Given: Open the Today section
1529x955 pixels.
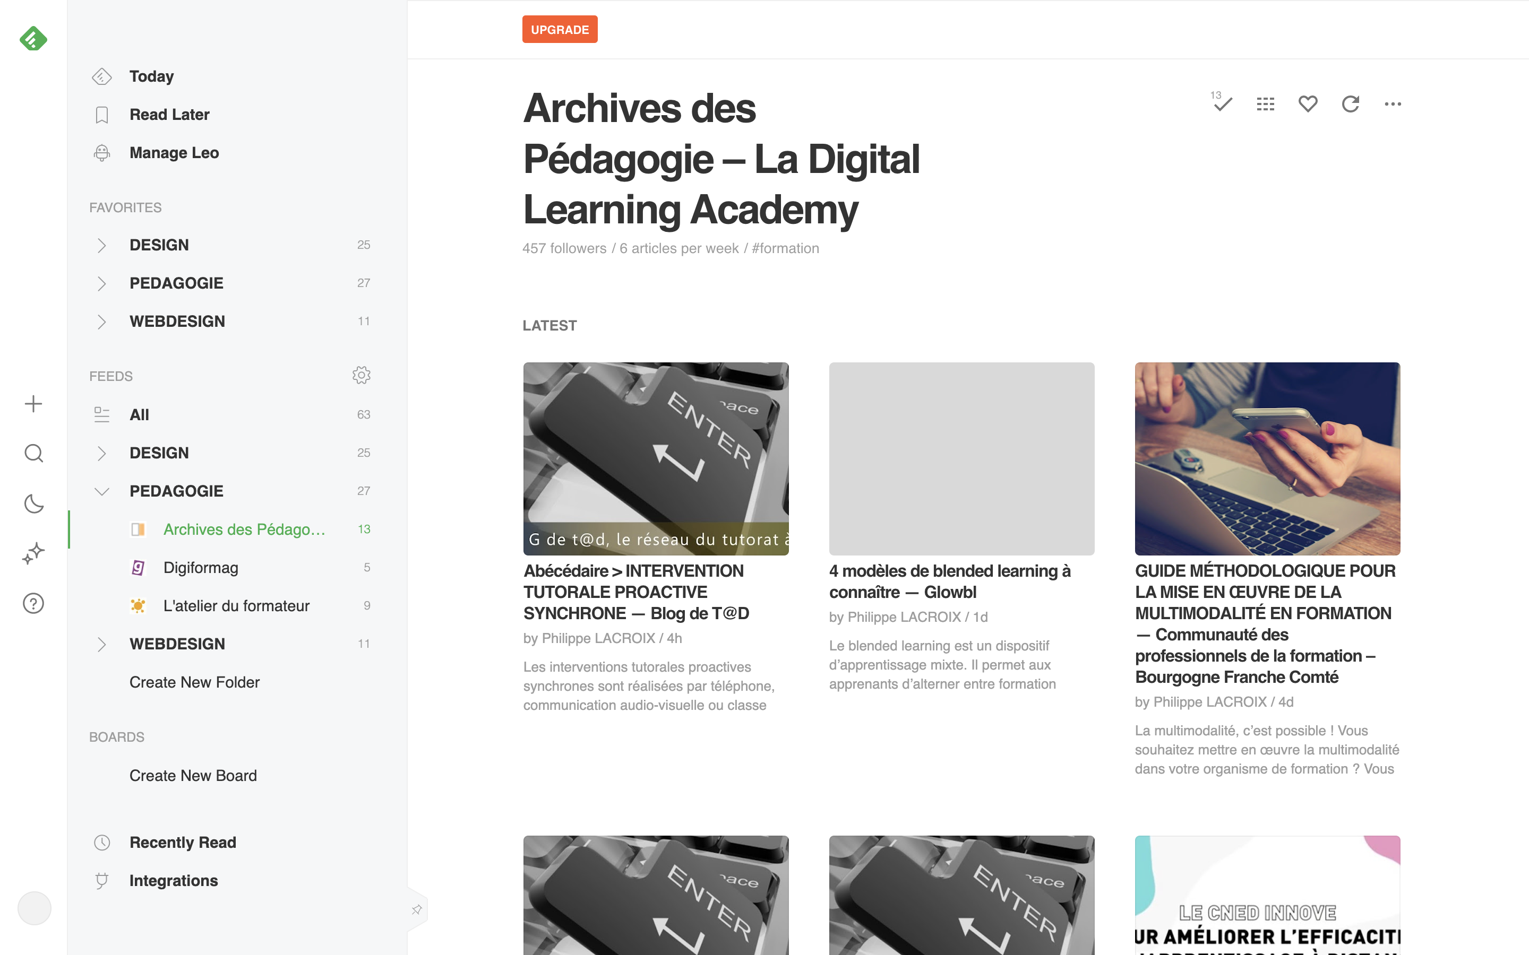Looking at the screenshot, I should (x=151, y=76).
